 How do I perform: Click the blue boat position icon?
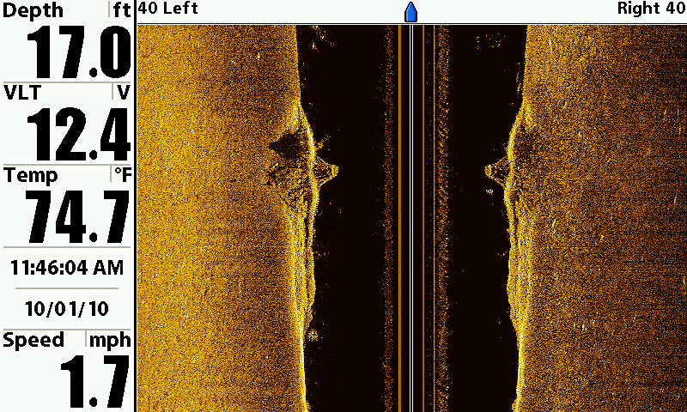pyautogui.click(x=410, y=12)
